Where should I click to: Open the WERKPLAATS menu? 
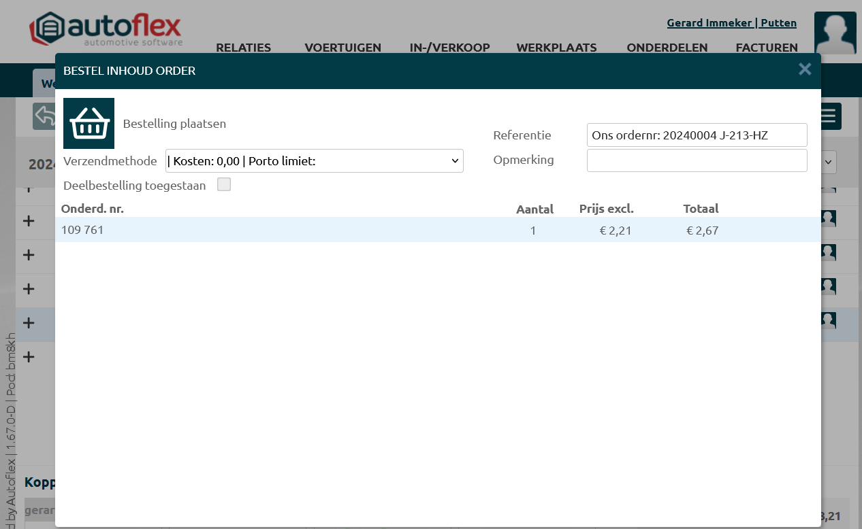tap(556, 48)
